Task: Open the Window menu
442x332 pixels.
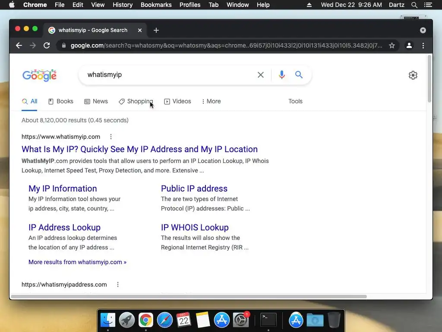Action: pos(238,5)
